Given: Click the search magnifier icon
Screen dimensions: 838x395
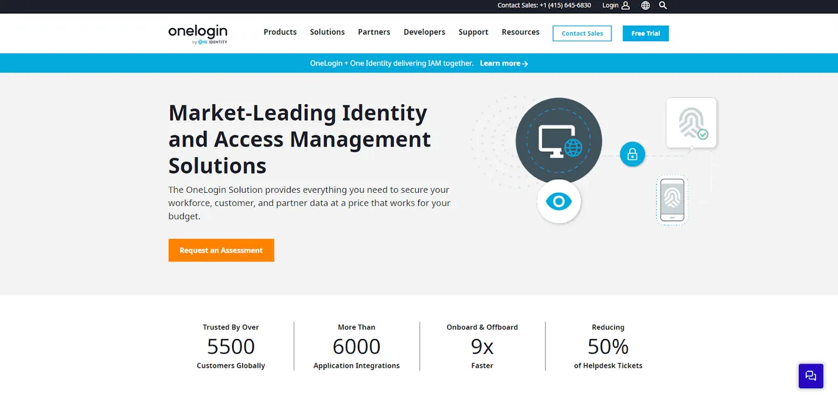Looking at the screenshot, I should tap(663, 5).
